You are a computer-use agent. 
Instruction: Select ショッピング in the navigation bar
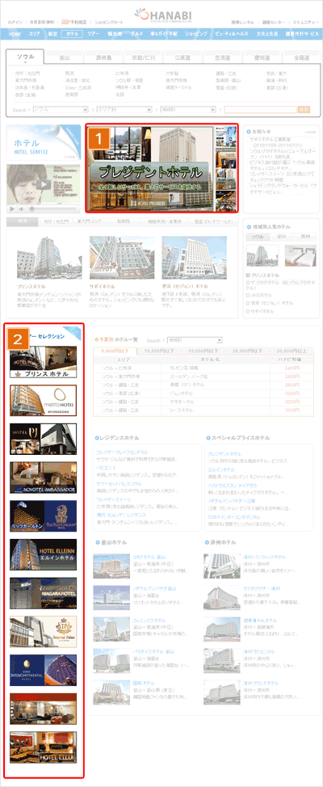click(x=195, y=34)
